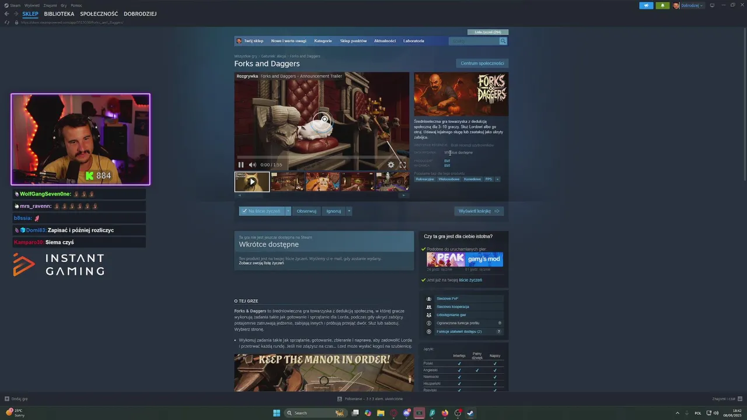Screen dimensions: 747x420
Task: Open Nowe i warte uwagi menu
Action: click(x=288, y=41)
